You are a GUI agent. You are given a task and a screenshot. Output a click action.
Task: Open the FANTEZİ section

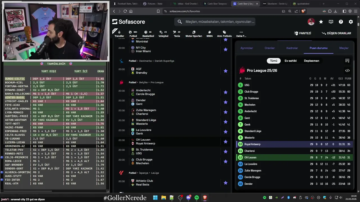coord(303,33)
